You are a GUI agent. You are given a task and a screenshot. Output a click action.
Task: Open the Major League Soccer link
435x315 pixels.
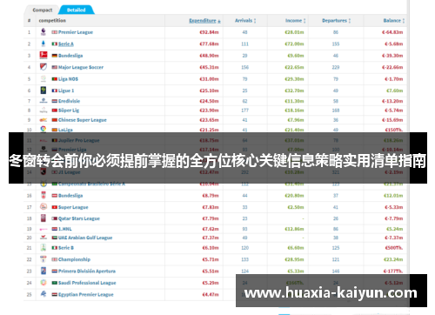coord(81,67)
